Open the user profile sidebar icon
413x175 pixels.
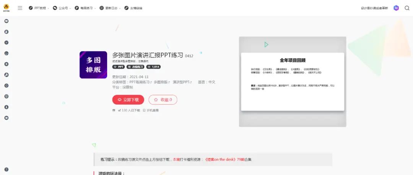(7, 32)
